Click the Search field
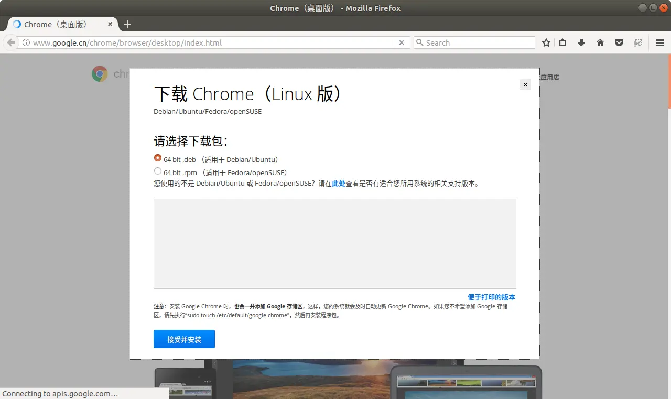671x399 pixels. pos(472,42)
